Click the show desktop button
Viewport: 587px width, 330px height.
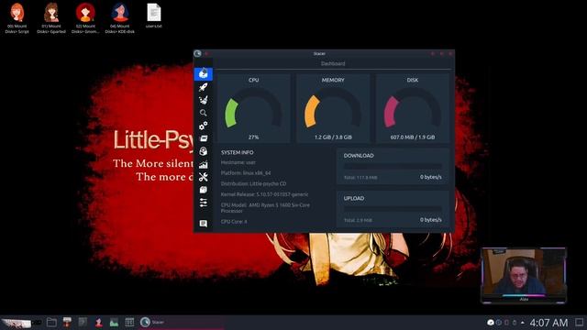coord(579,323)
